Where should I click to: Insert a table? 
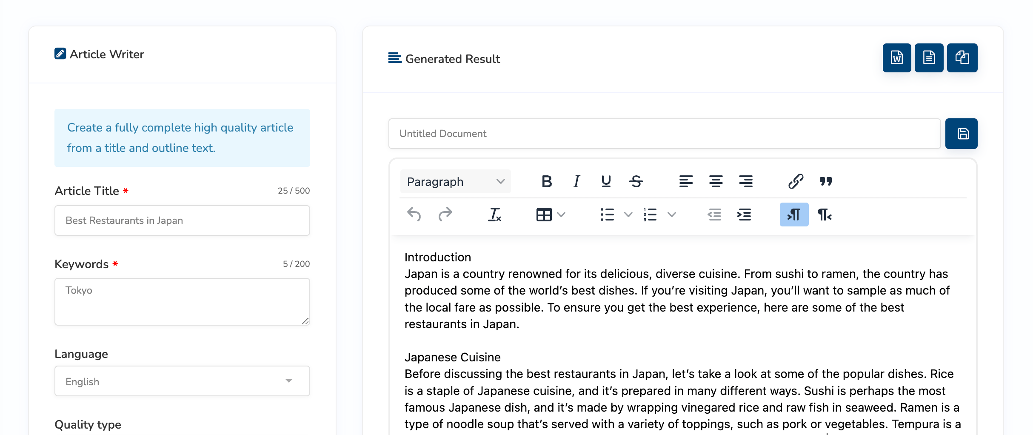pyautogui.click(x=544, y=215)
